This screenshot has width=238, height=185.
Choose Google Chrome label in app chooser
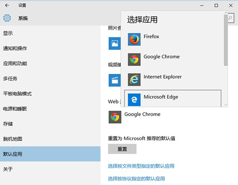pyautogui.click(x=161, y=57)
